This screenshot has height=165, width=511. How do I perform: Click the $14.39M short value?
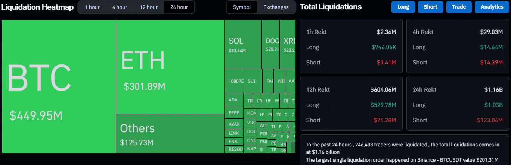492,63
